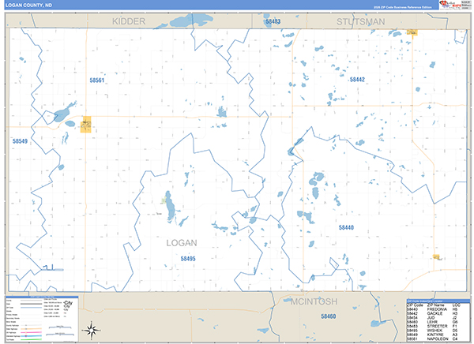The image size is (474, 344).
Task: Click the blue Interstate Highway legend line
Action: tap(31, 336)
